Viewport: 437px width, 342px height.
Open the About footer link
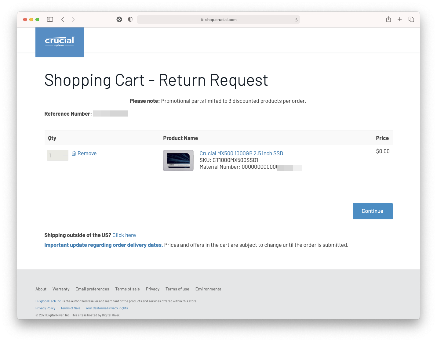pos(41,289)
